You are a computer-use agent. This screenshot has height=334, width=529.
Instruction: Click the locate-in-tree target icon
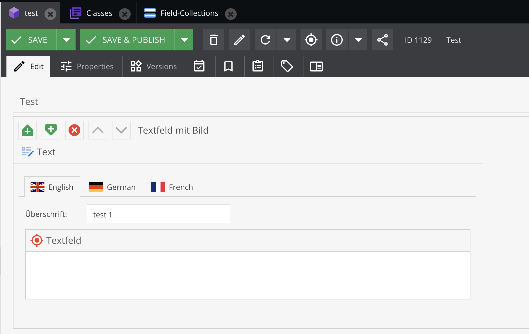pos(311,40)
